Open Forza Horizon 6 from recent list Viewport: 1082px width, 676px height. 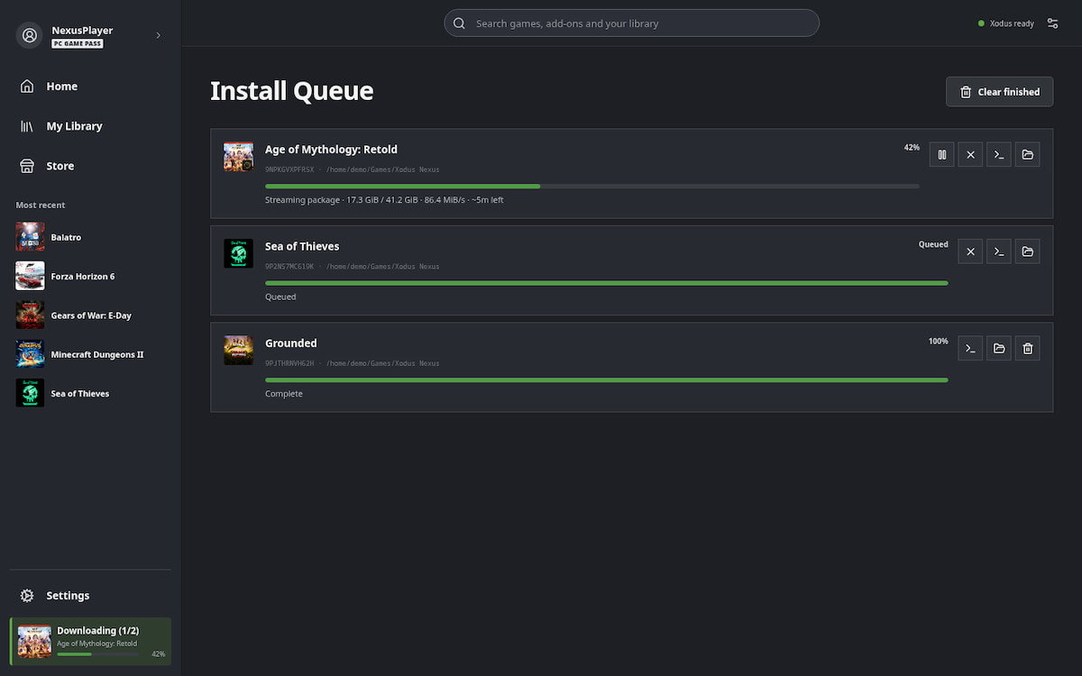pos(90,276)
